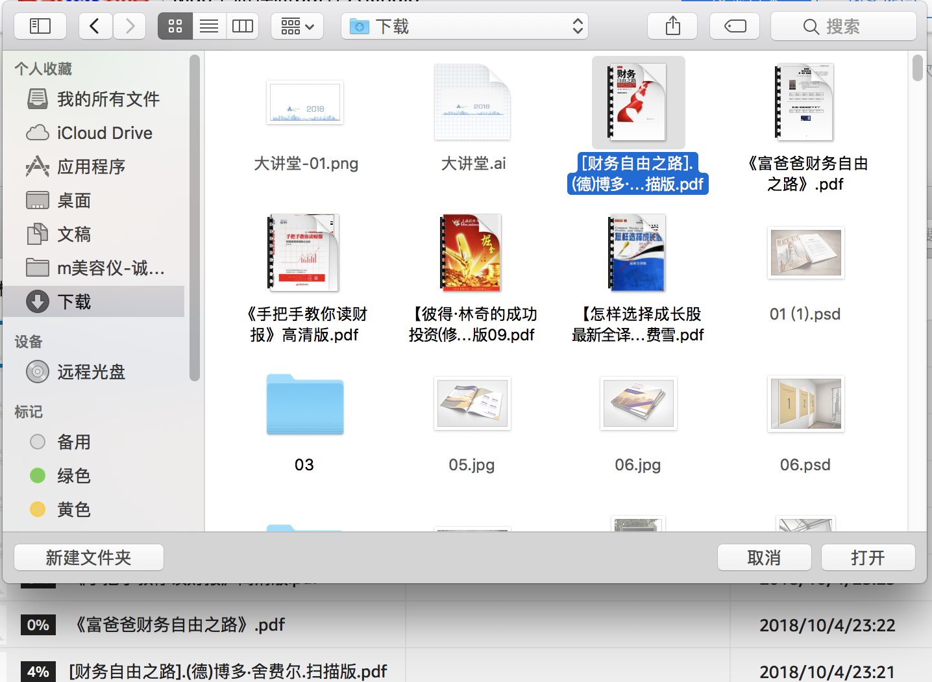The image size is (932, 682).
Task: Choose the yellow 黄色 tag
Action: [94, 509]
